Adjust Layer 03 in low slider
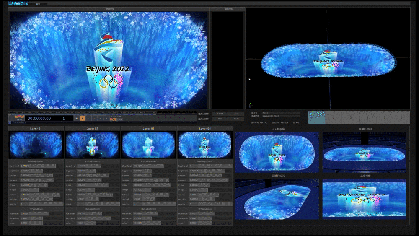The image size is (419, 236). point(155,185)
